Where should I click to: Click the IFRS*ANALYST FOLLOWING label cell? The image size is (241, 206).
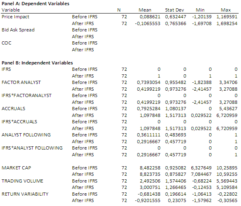click(32, 148)
